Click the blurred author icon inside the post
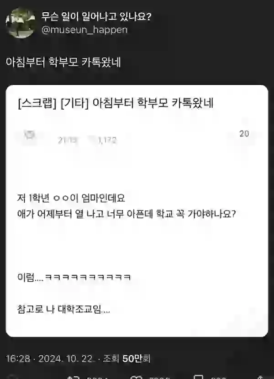Viewport: 274px width, 379px height. click(x=30, y=135)
